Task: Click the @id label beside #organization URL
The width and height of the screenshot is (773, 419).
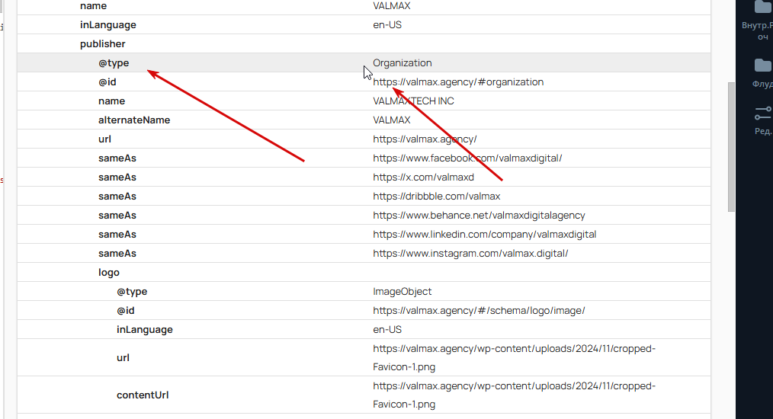Action: pos(107,82)
